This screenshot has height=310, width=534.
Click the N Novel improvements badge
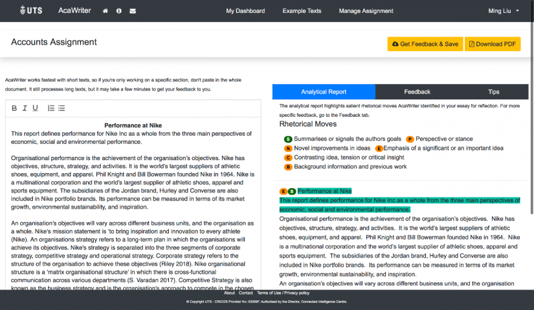(288, 148)
